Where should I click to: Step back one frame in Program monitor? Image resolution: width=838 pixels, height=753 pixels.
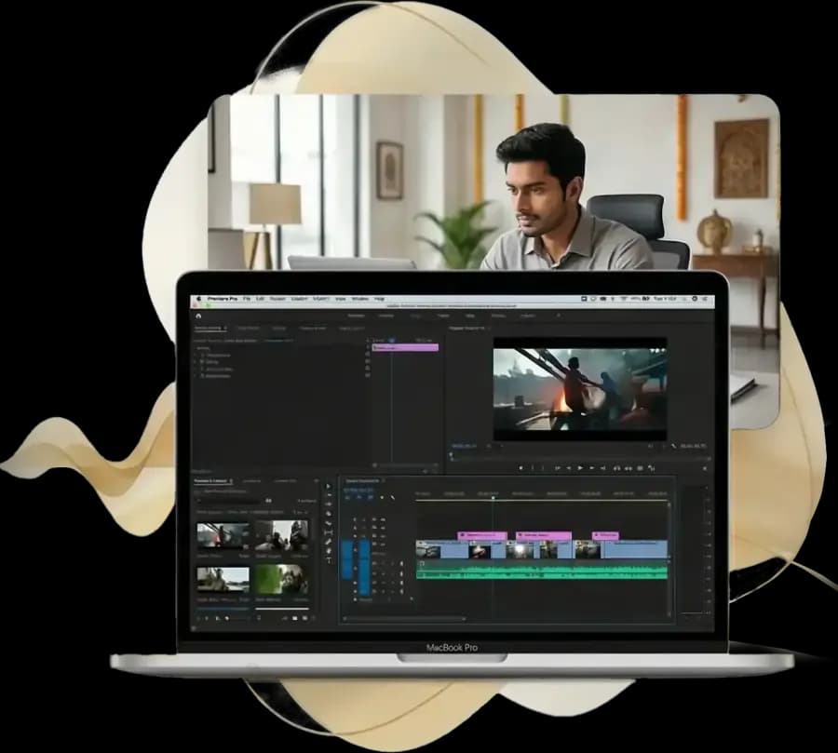point(569,468)
